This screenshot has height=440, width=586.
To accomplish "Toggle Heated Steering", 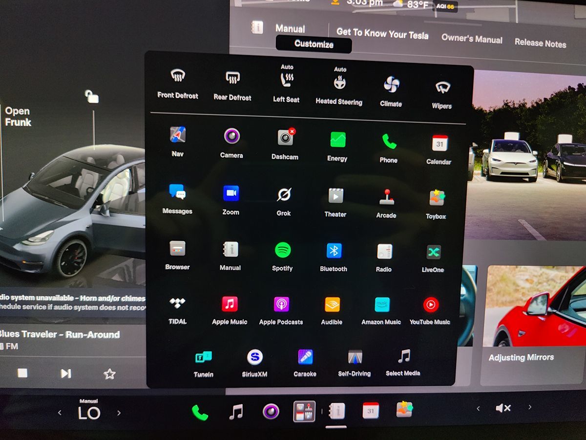I will [x=339, y=87].
